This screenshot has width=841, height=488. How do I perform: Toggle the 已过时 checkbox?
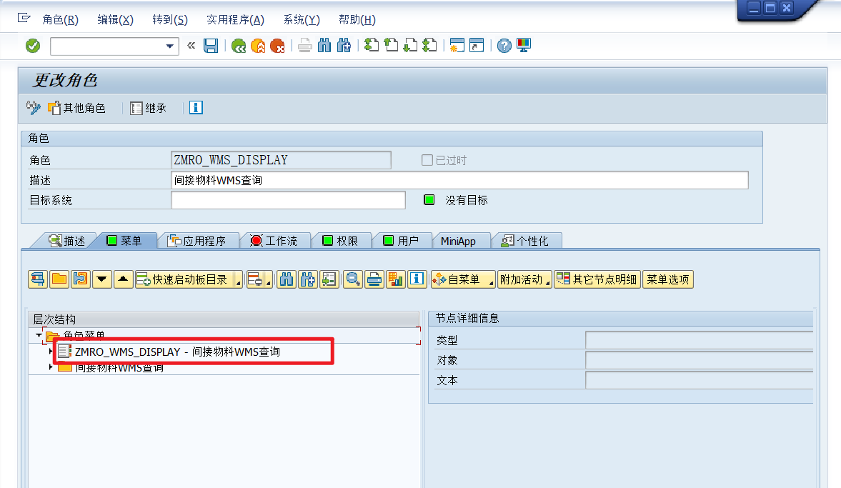[427, 160]
